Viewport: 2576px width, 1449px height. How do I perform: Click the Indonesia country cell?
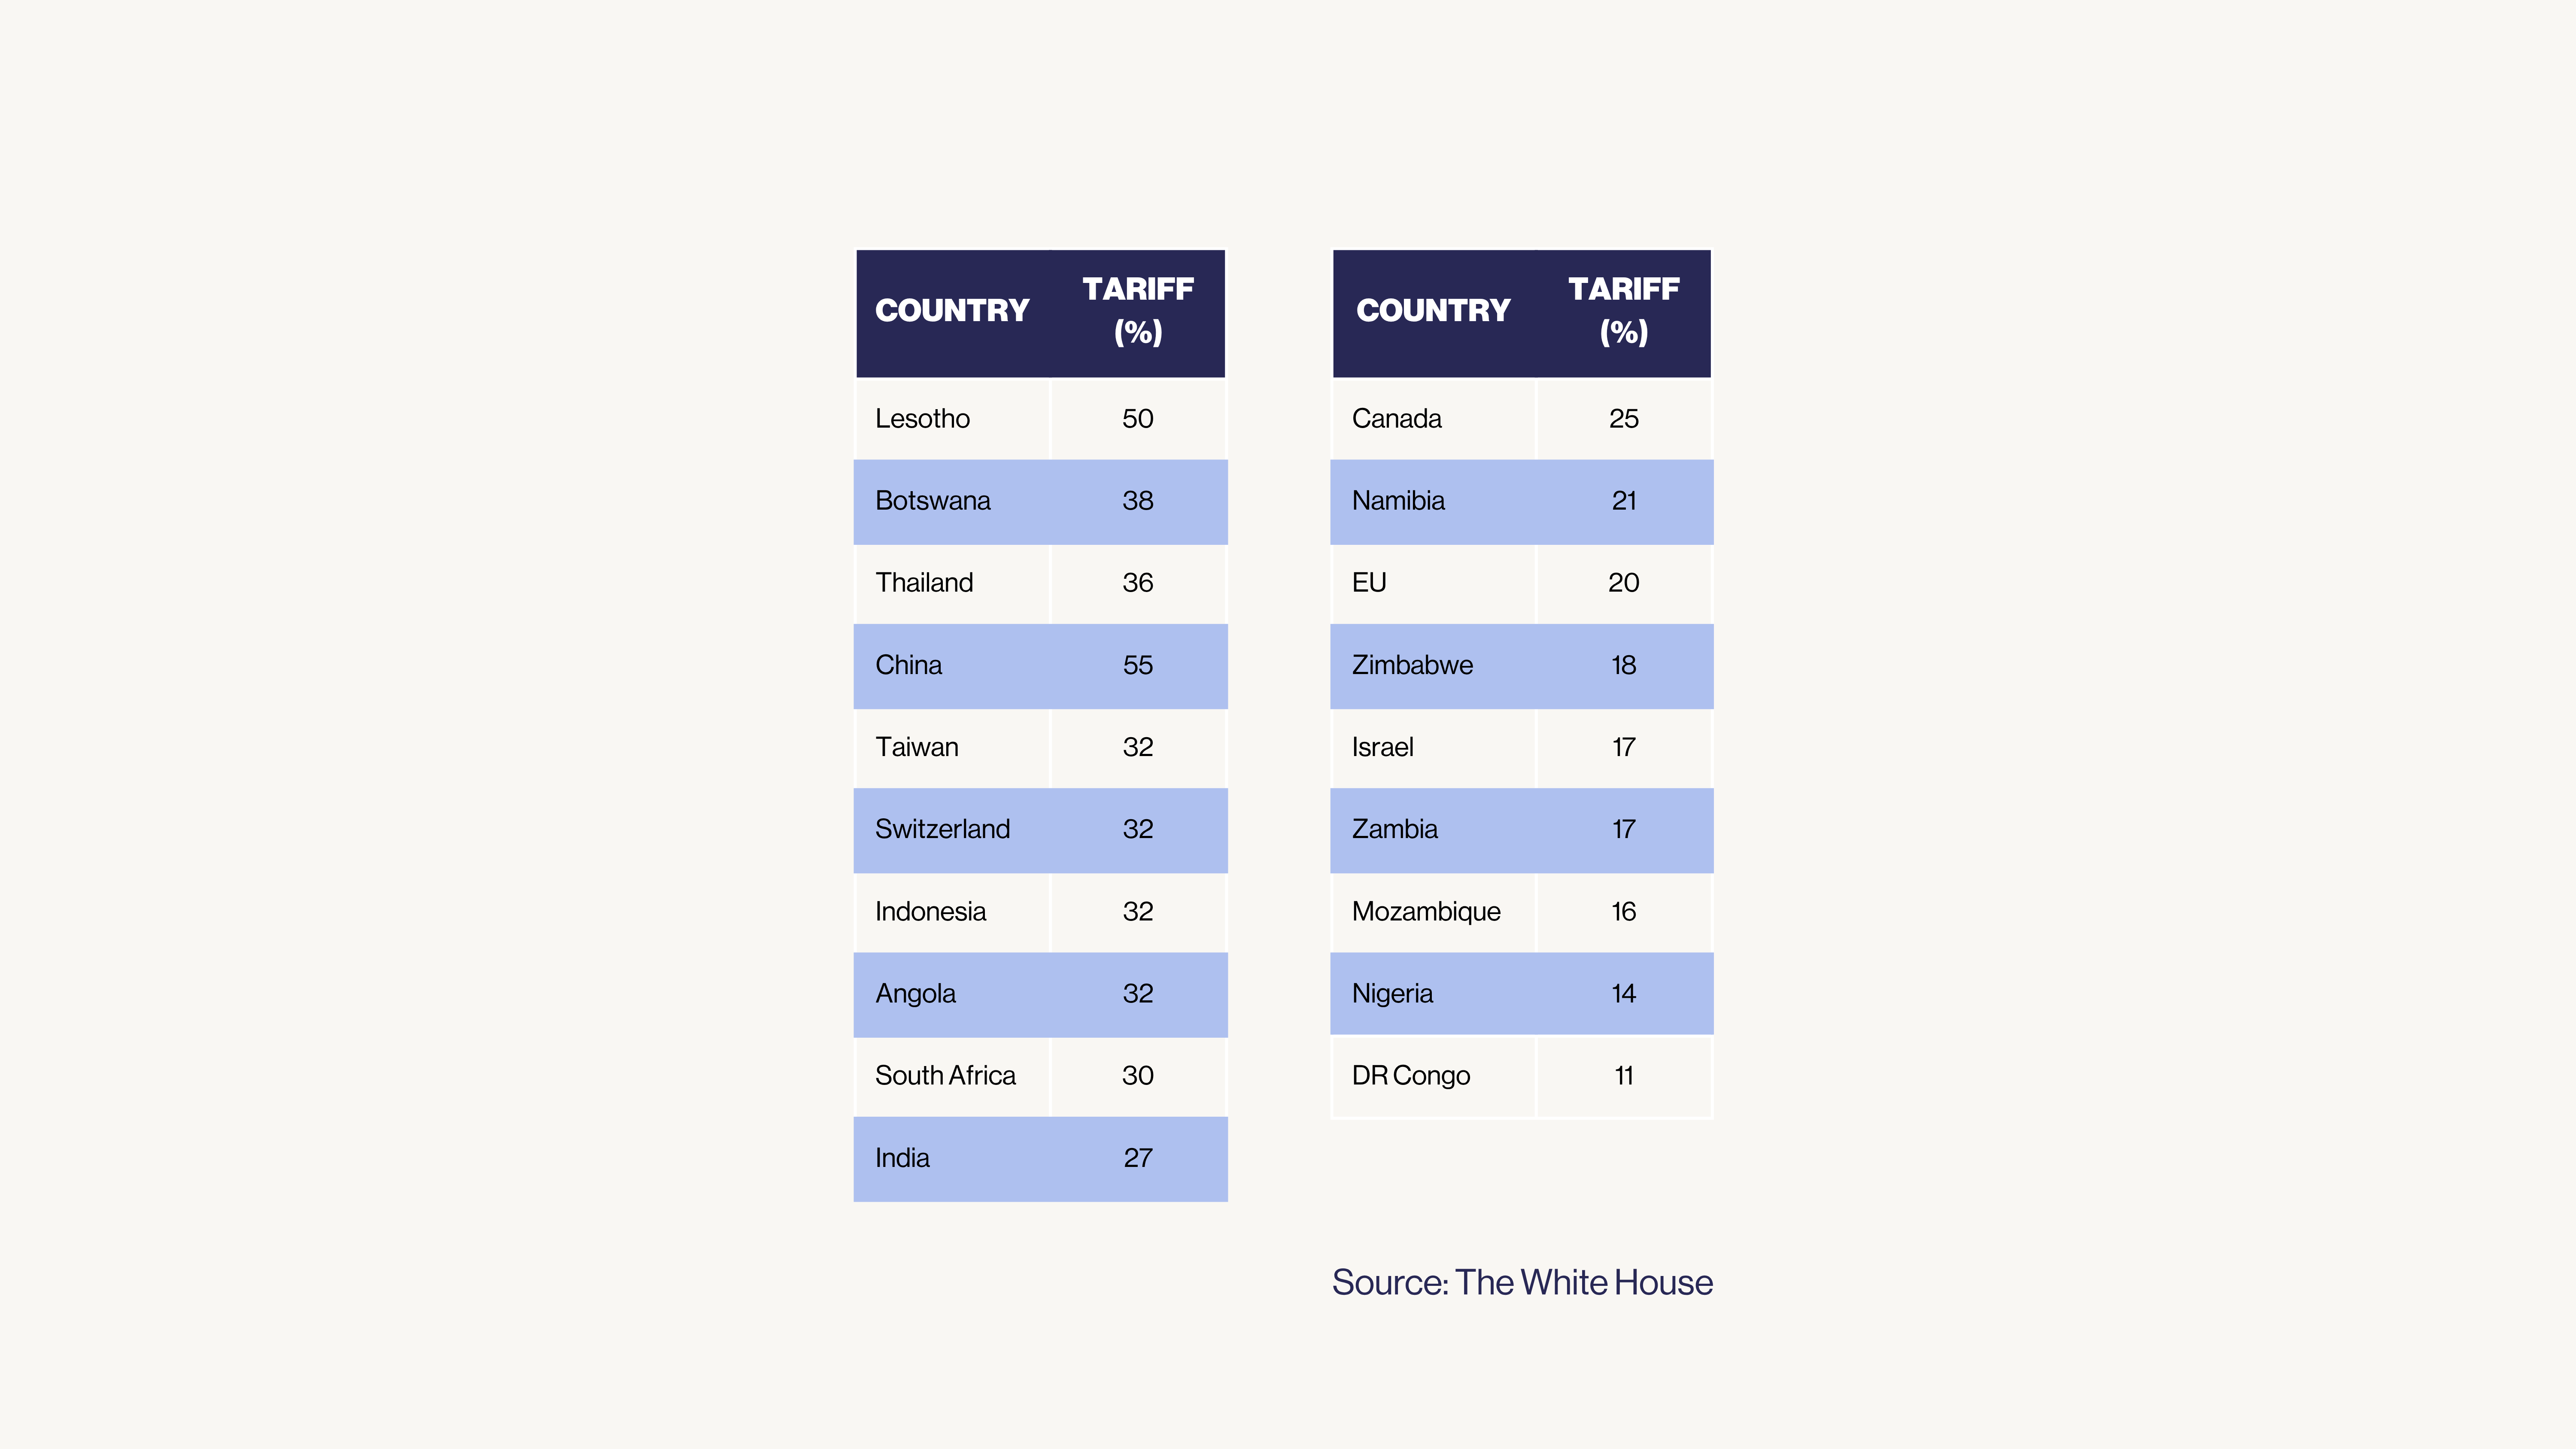click(930, 911)
